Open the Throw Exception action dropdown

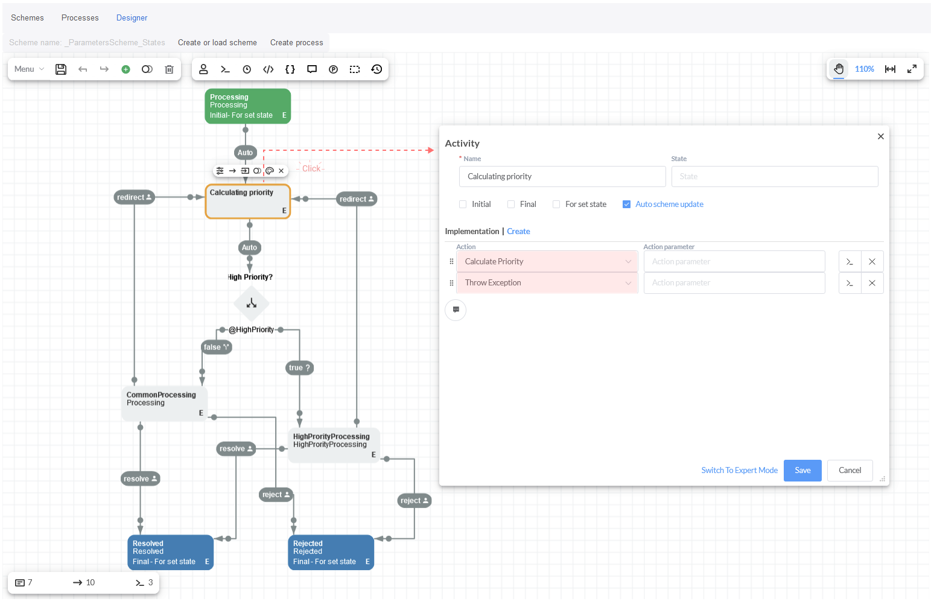pyautogui.click(x=547, y=283)
